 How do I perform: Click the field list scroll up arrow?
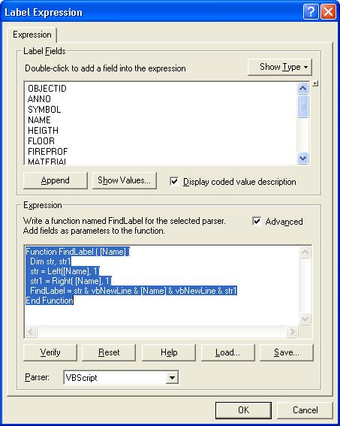302,89
